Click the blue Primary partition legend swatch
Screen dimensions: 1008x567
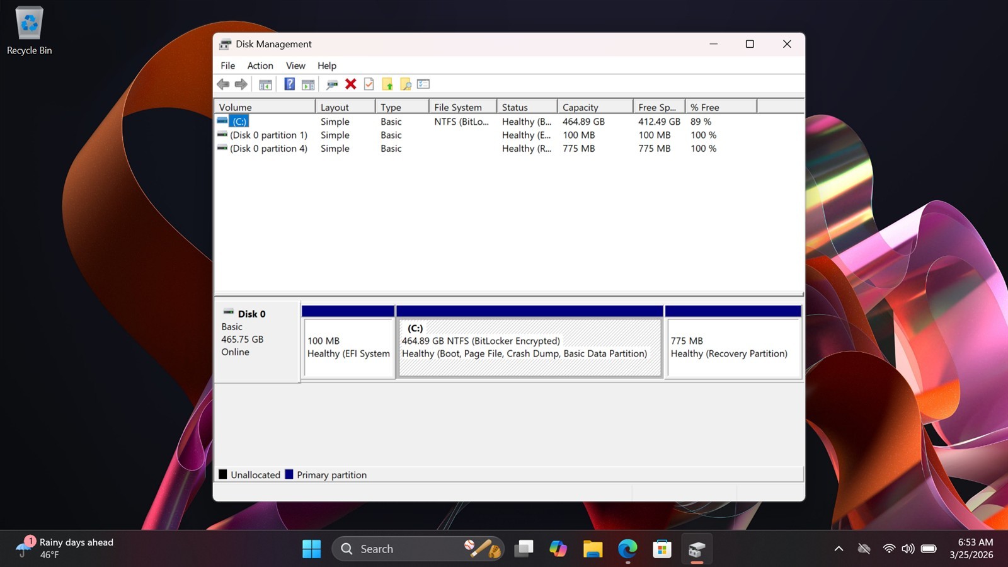289,474
